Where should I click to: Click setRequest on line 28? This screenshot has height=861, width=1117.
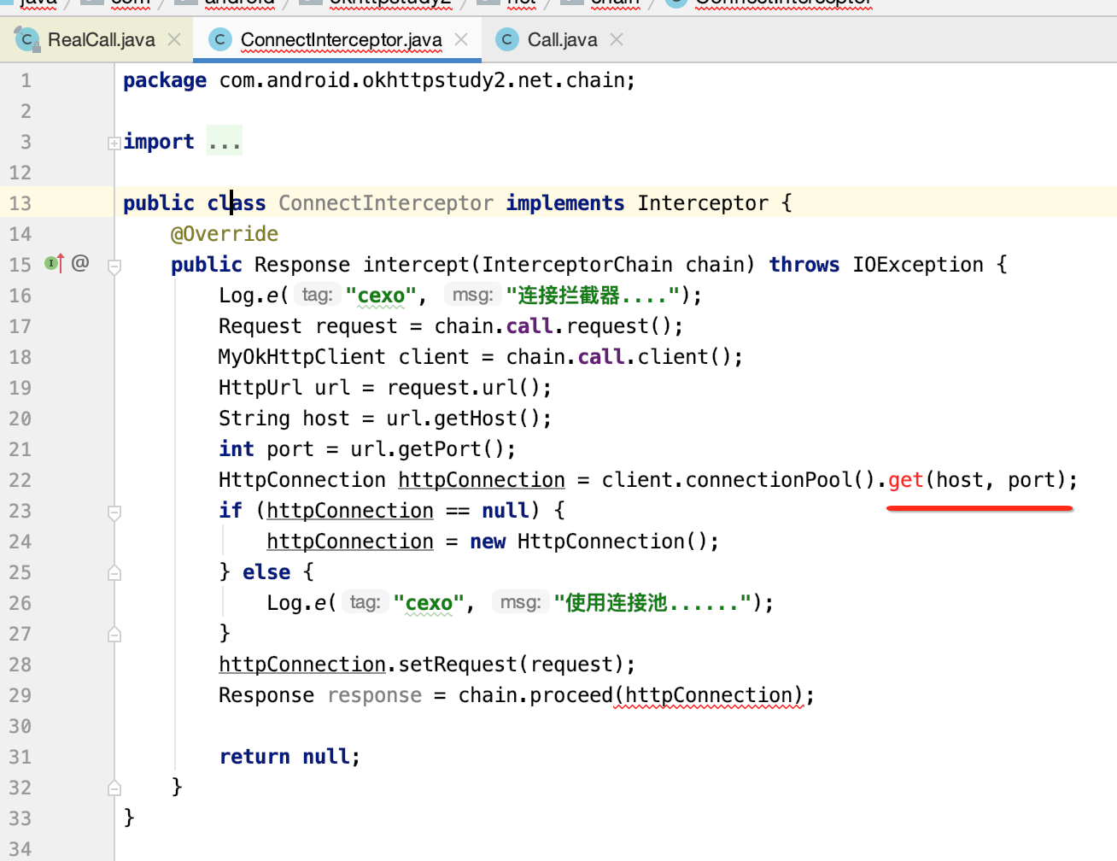tap(458, 665)
